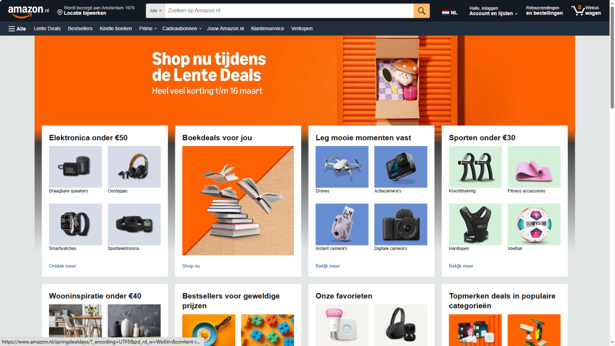Focus the Zoeken op Amazon.nl search field
The height and width of the screenshot is (346, 615).
coord(289,11)
